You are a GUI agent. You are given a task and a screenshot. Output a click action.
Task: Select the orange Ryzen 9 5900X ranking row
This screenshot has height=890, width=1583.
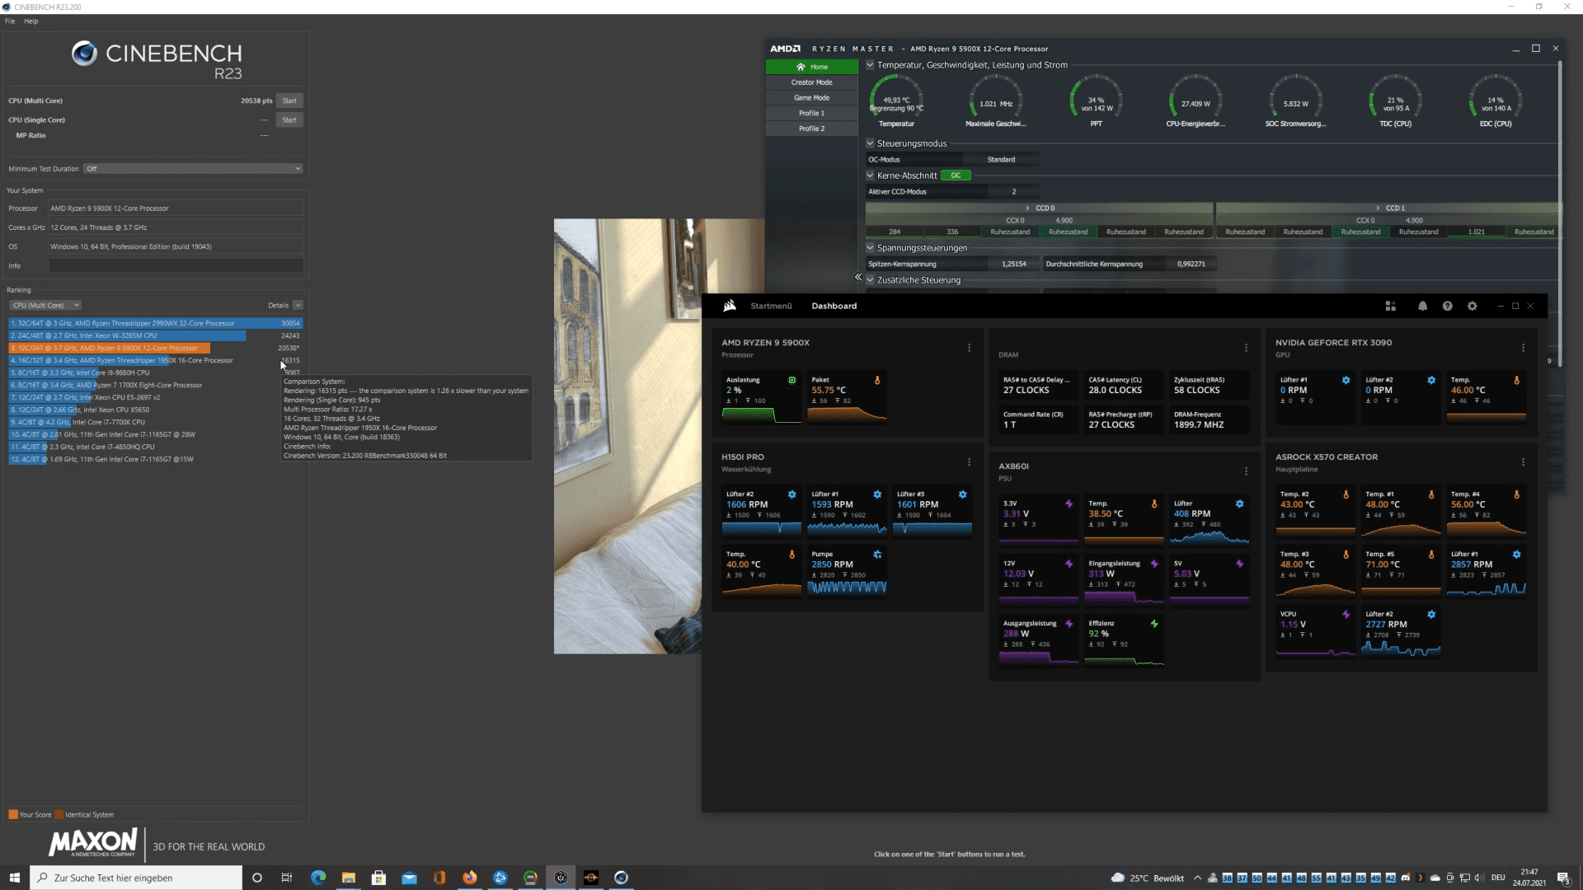[x=155, y=348]
